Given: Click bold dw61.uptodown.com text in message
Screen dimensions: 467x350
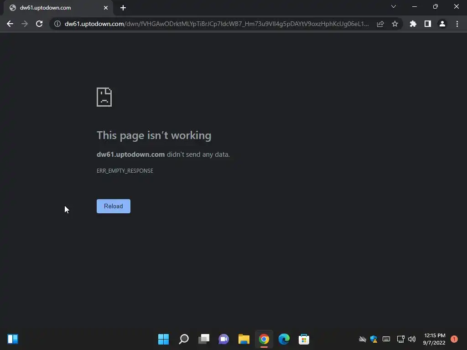Looking at the screenshot, I should click(131, 154).
